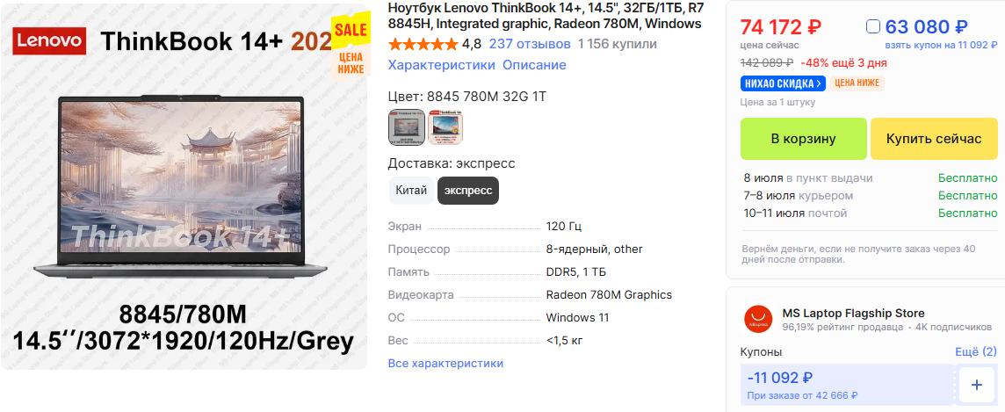
Task: Open the 237 отзывов reviews link
Action: coord(530,44)
